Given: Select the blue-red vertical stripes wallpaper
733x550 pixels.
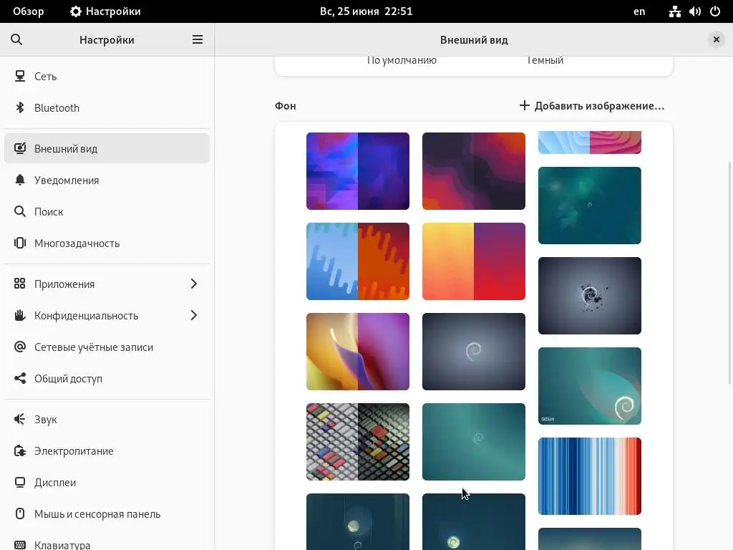Looking at the screenshot, I should (x=590, y=476).
